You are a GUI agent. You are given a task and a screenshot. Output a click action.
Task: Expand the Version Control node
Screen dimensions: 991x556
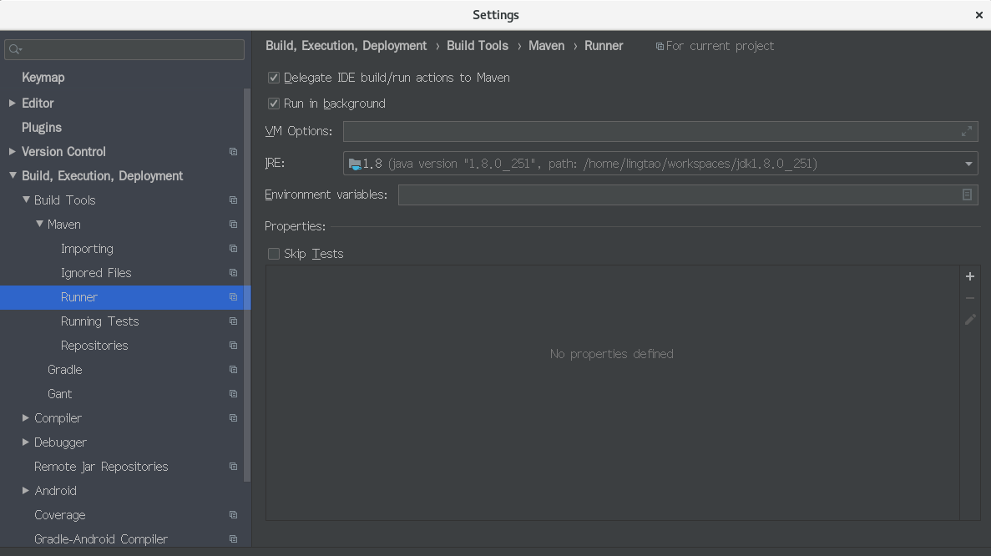[x=12, y=152]
